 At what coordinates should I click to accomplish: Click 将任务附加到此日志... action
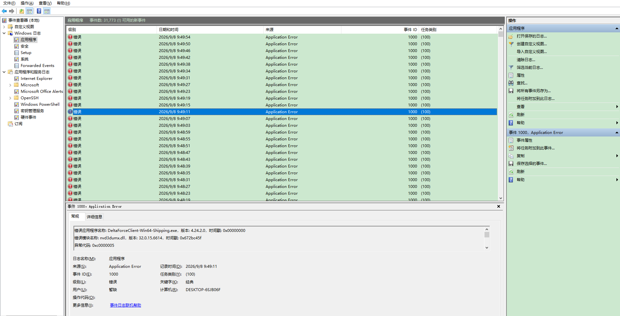click(536, 99)
